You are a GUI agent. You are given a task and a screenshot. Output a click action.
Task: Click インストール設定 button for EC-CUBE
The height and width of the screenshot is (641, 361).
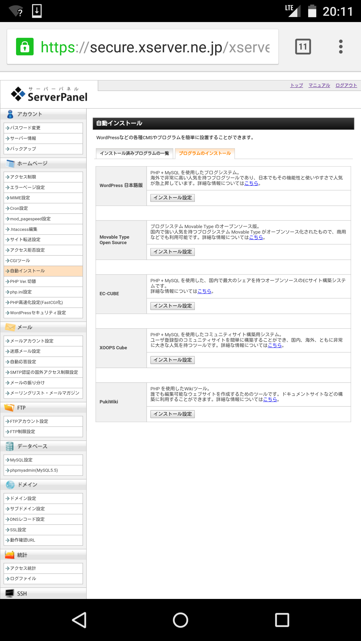click(x=172, y=306)
